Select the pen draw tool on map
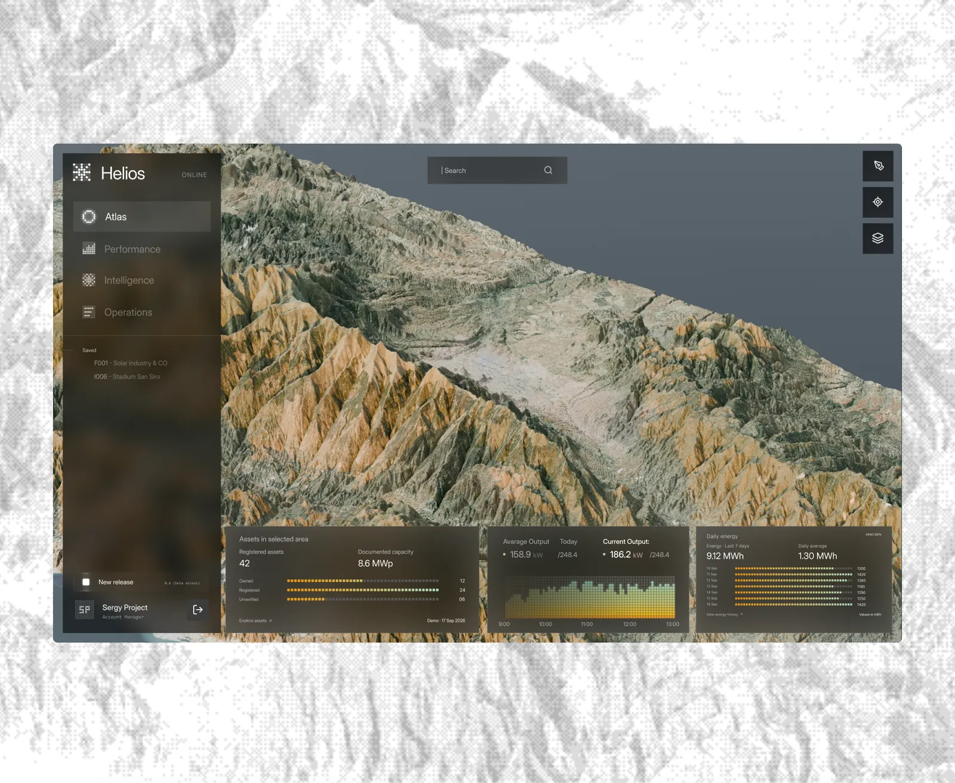Image resolution: width=955 pixels, height=783 pixels. point(878,166)
